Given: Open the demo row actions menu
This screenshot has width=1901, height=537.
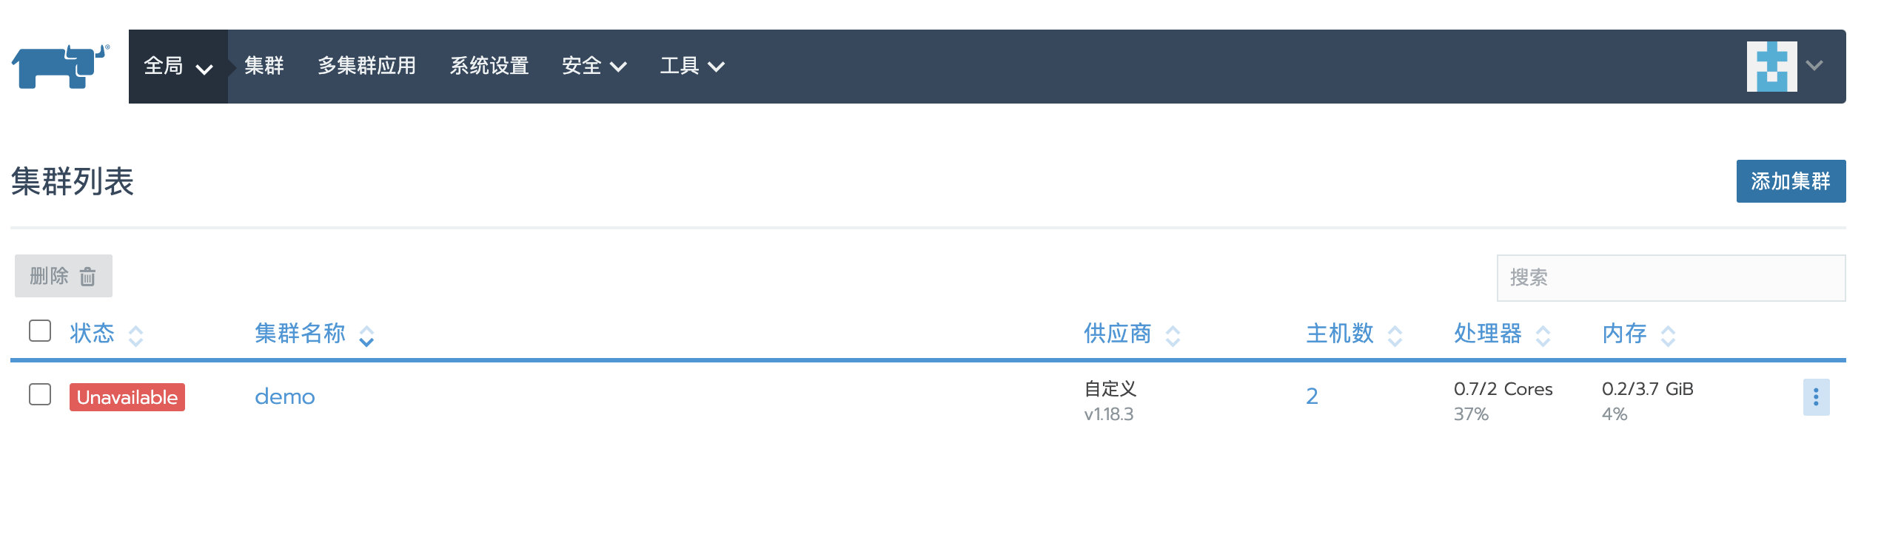Looking at the screenshot, I should (1816, 397).
